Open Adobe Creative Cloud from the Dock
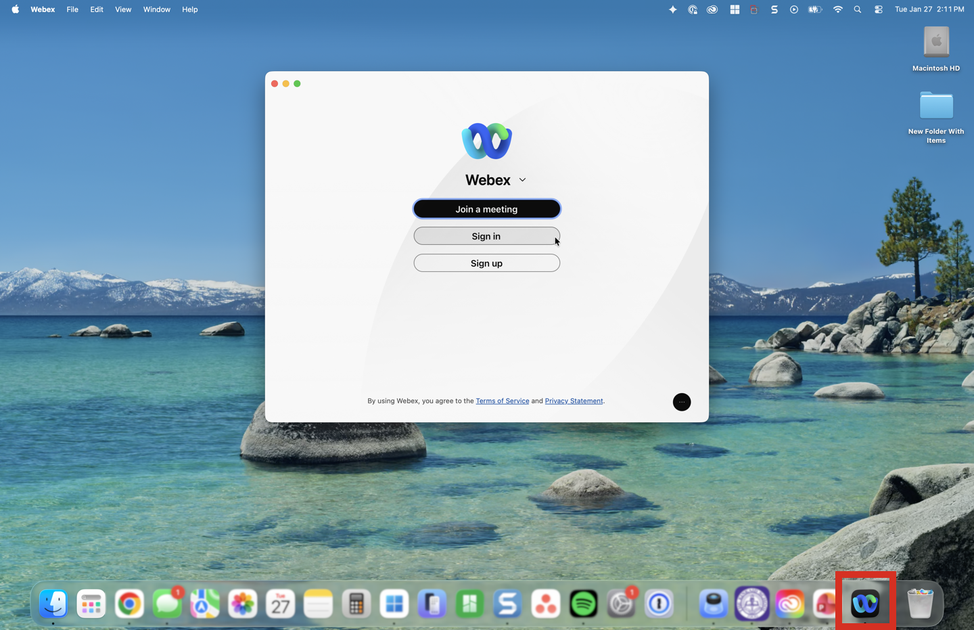 pyautogui.click(x=789, y=604)
